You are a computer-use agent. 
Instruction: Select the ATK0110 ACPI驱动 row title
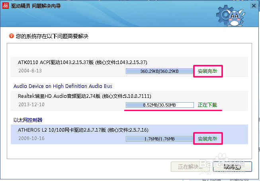[82, 62]
